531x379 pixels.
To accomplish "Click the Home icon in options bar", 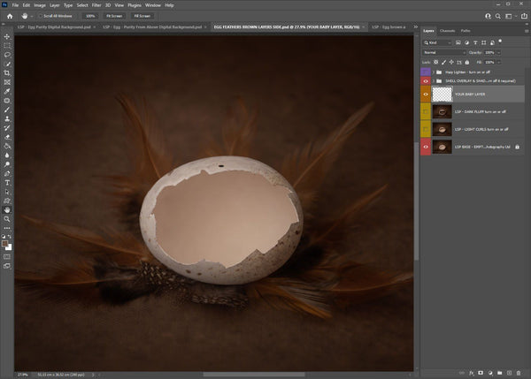I will pyautogui.click(x=8, y=16).
